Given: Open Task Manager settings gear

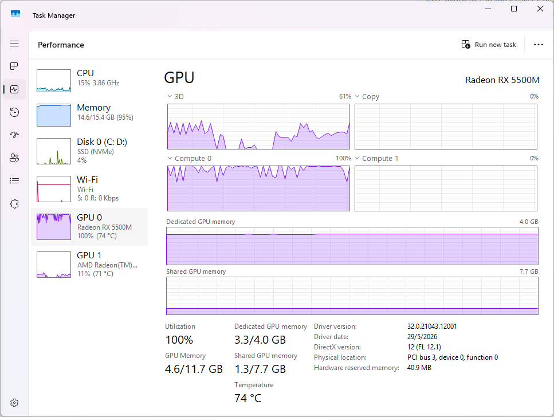Looking at the screenshot, I should point(14,403).
